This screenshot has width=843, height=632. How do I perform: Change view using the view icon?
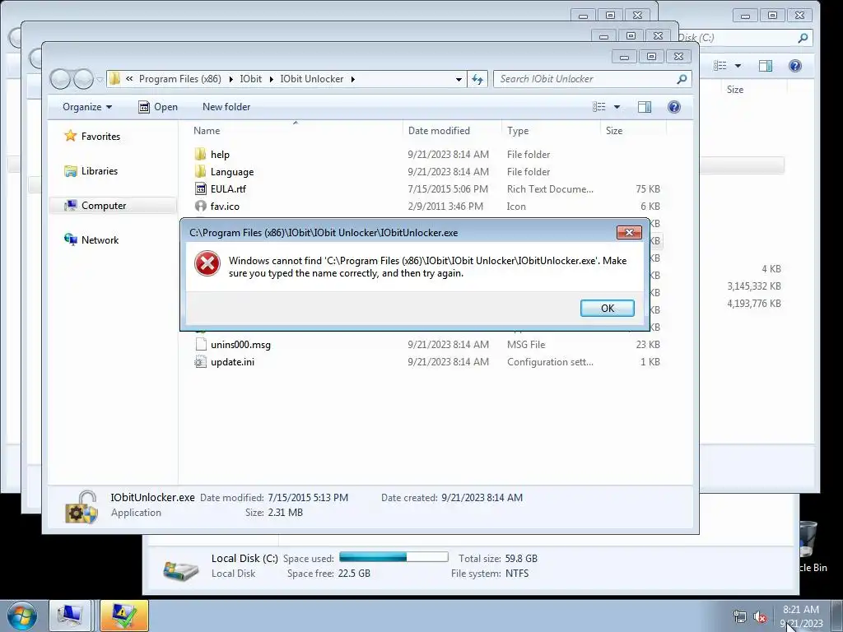(599, 107)
